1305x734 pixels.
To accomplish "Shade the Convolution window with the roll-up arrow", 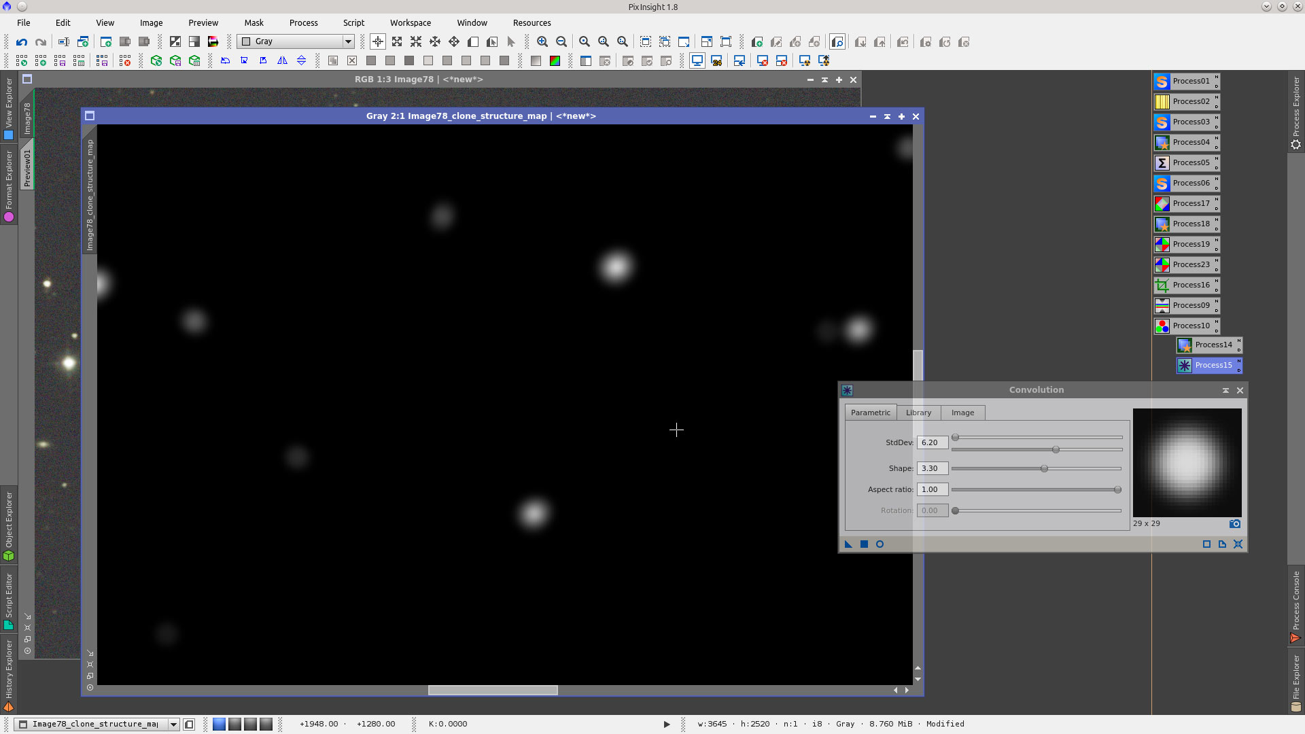I will click(x=1225, y=391).
